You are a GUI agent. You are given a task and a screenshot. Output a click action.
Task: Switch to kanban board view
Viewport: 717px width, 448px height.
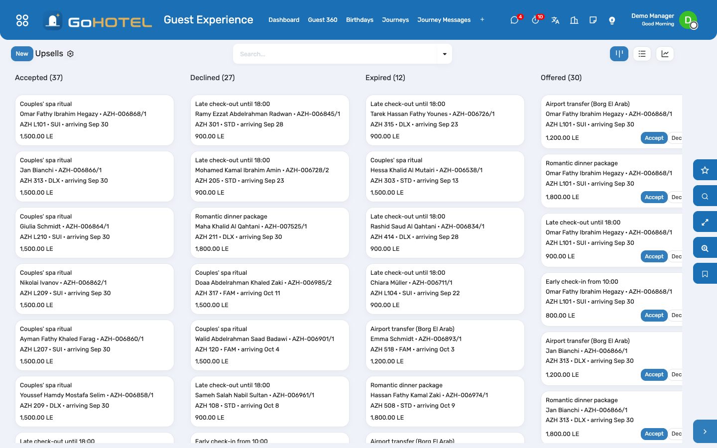click(619, 54)
